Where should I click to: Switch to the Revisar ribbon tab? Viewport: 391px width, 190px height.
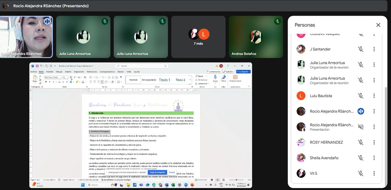coord(121,71)
